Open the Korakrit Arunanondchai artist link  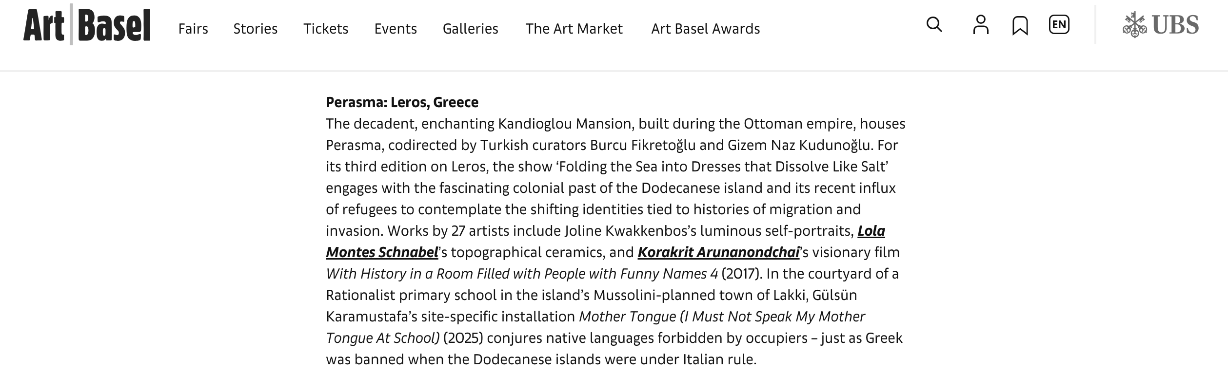click(x=718, y=252)
